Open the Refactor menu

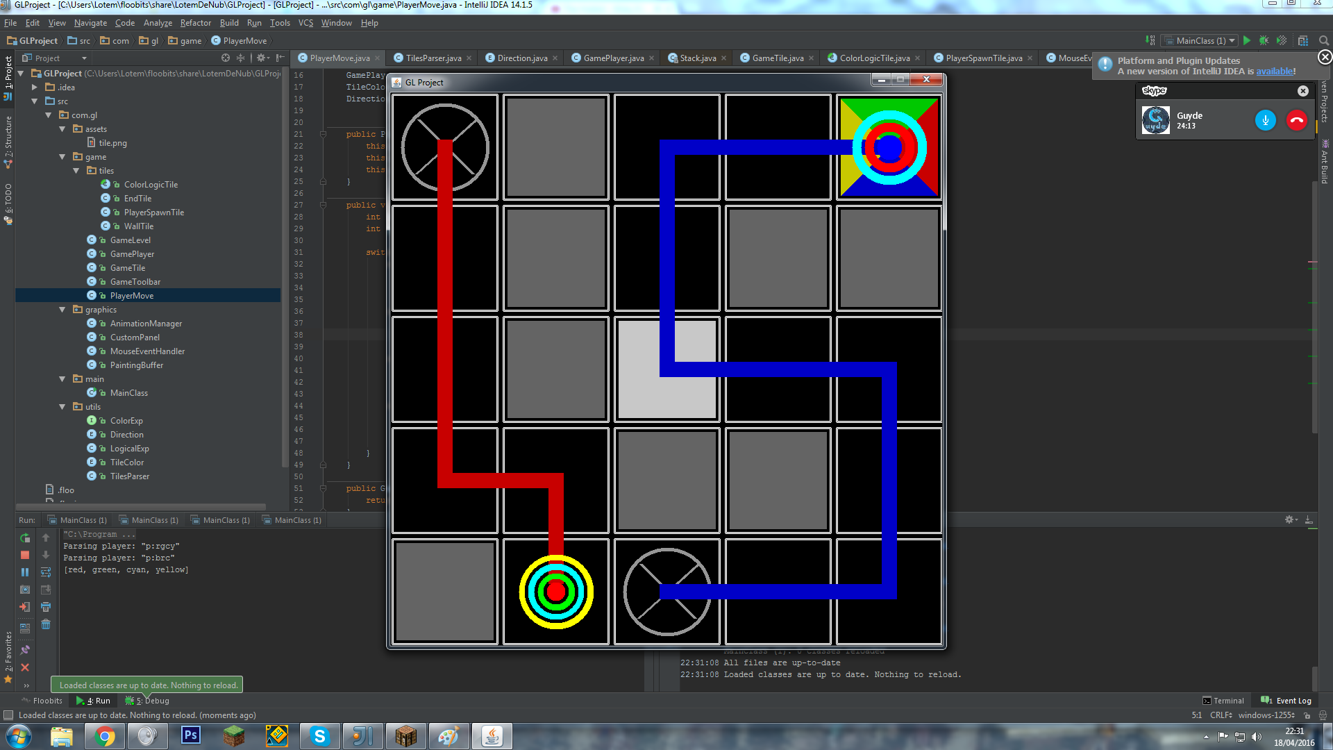tap(195, 23)
